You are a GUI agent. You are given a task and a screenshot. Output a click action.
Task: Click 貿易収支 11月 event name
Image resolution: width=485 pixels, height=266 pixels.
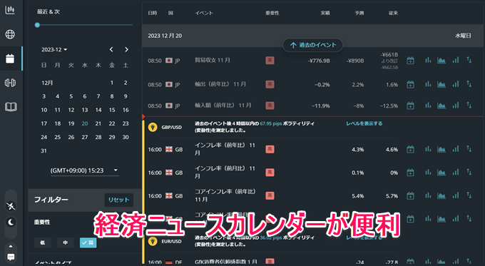coord(213,60)
